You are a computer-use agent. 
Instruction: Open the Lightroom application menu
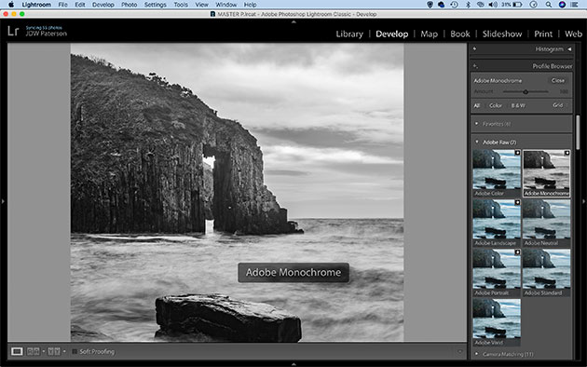tap(36, 5)
